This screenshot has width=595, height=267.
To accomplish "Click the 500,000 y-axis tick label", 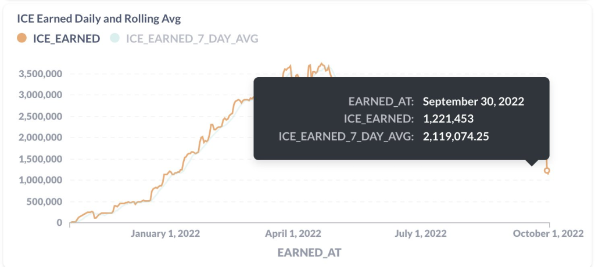I will [44, 202].
